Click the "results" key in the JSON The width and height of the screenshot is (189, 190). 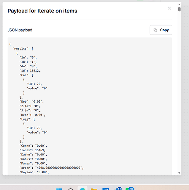(x=20, y=49)
